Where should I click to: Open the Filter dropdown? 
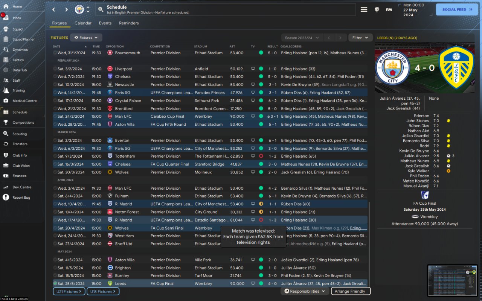click(x=360, y=38)
